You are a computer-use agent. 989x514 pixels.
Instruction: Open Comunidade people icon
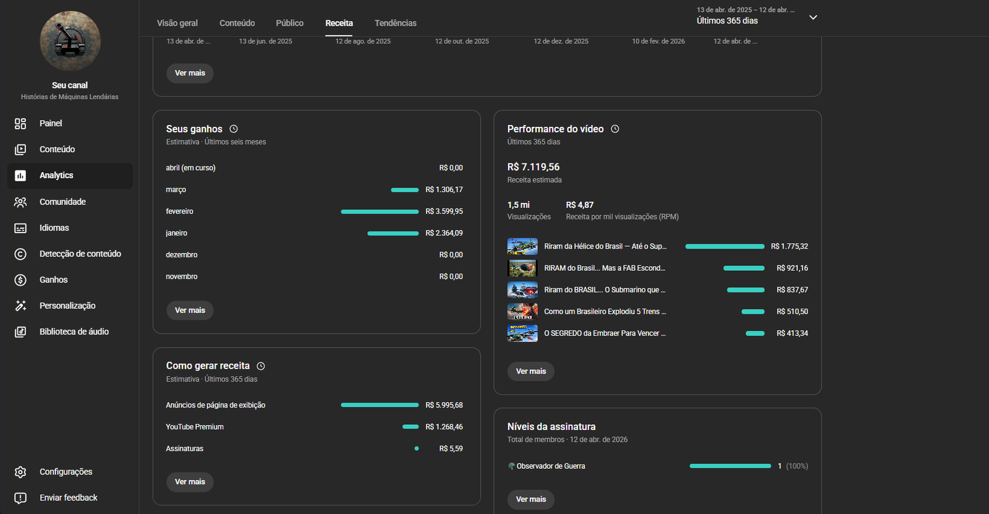20,202
